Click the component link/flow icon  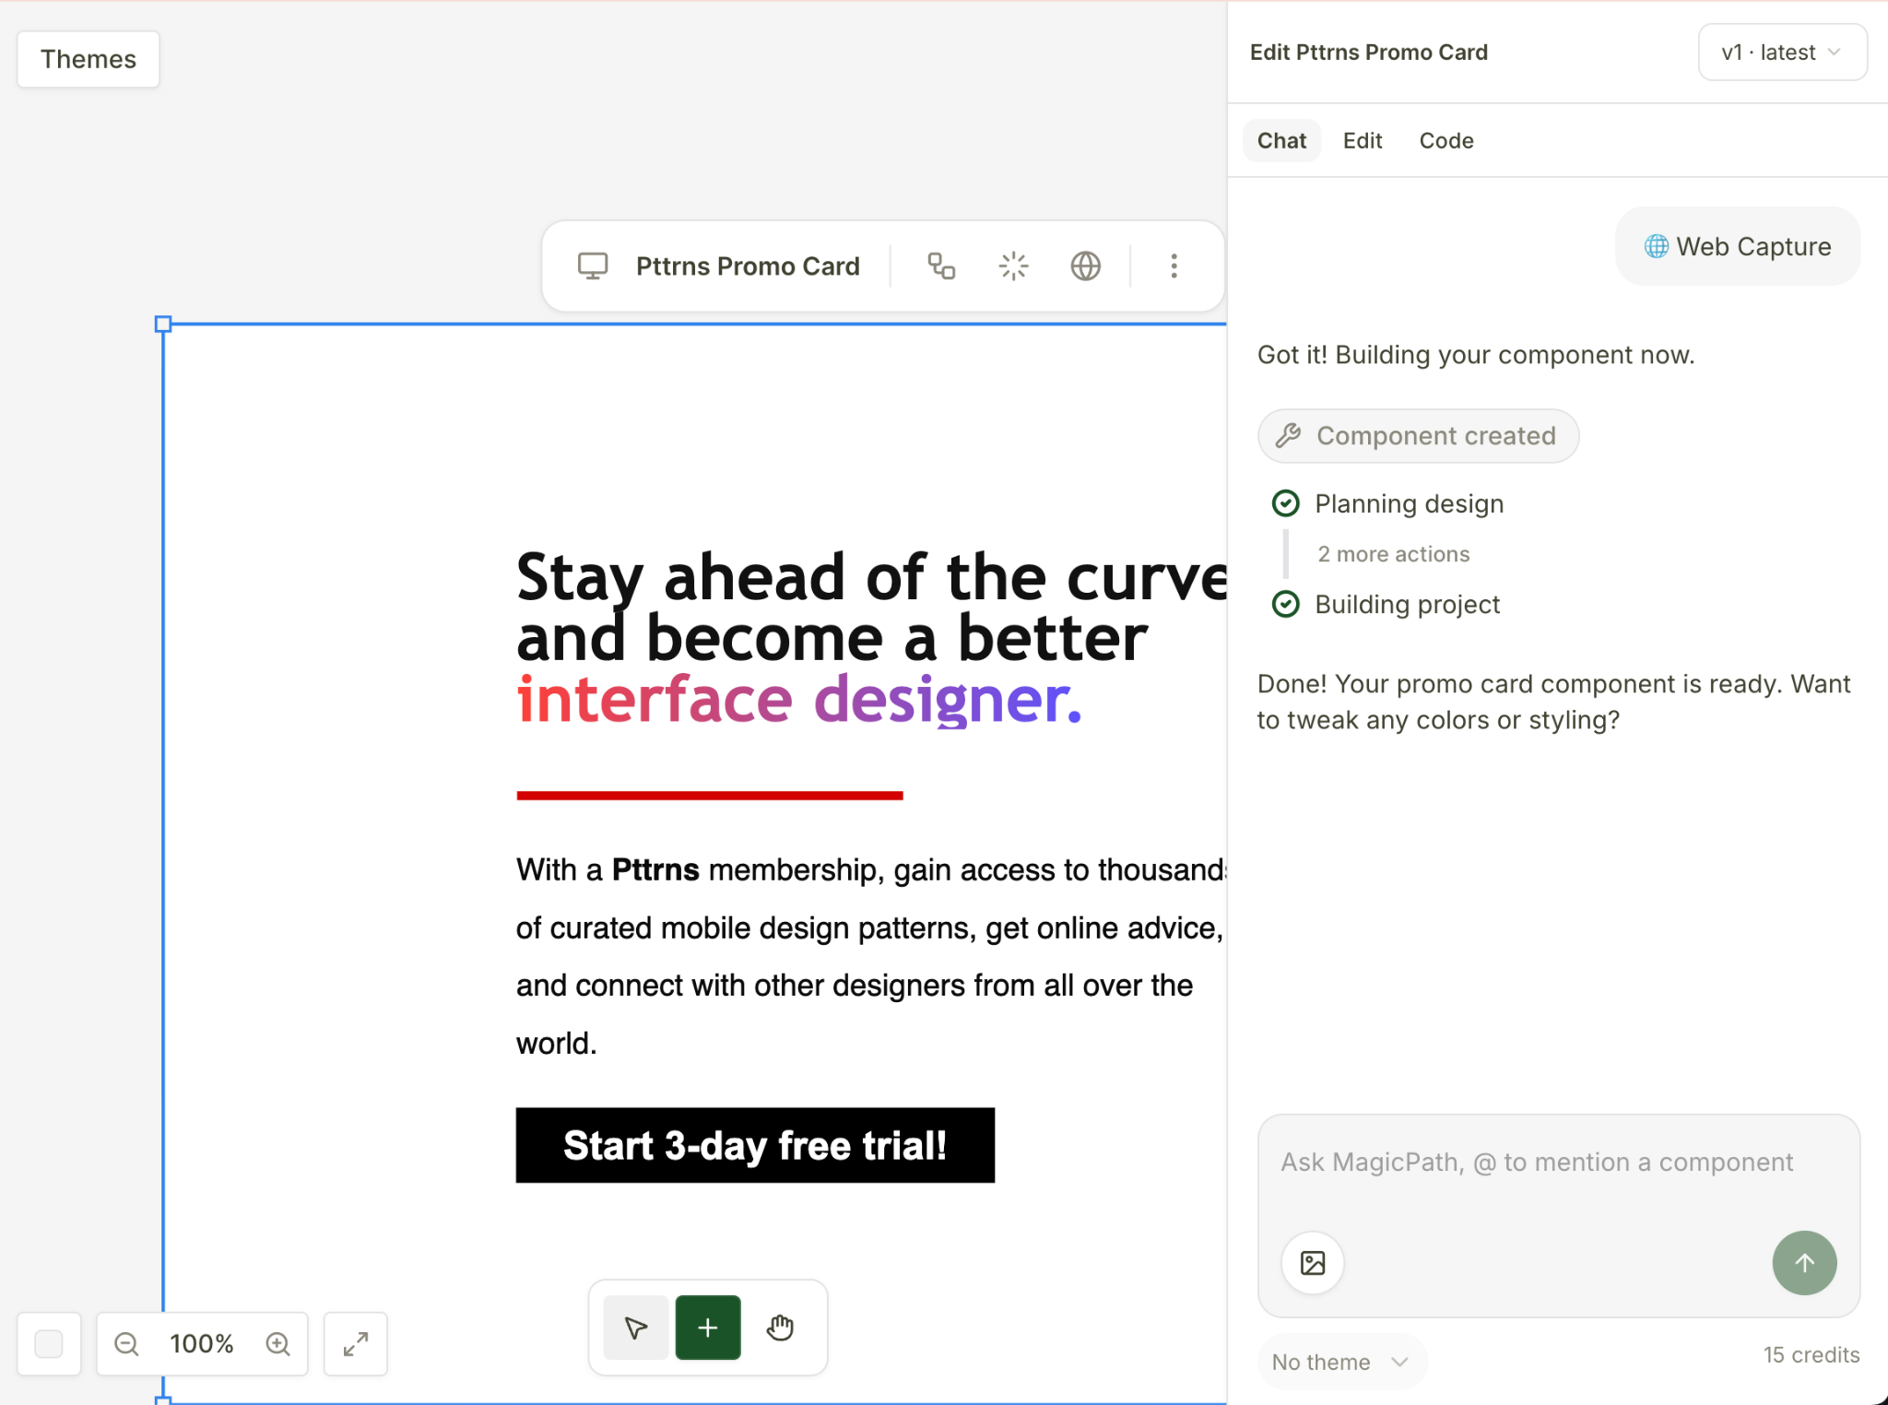click(x=940, y=266)
